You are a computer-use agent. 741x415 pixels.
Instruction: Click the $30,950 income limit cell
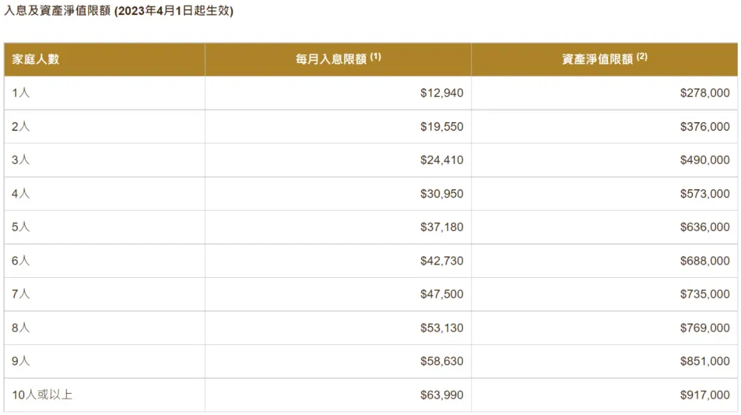[442, 194]
